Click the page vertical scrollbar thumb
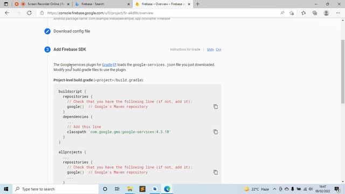Viewport: 345px width, 194px height. click(343, 72)
